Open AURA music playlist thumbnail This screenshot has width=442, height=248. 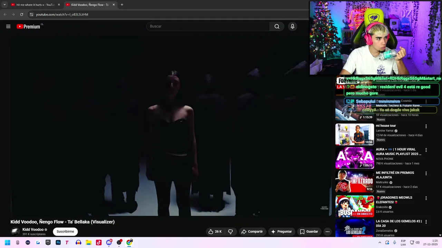pos(355,158)
